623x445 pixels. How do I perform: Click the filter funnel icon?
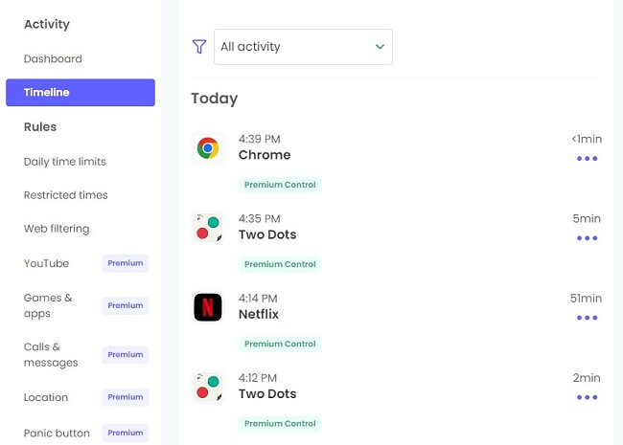tap(199, 46)
